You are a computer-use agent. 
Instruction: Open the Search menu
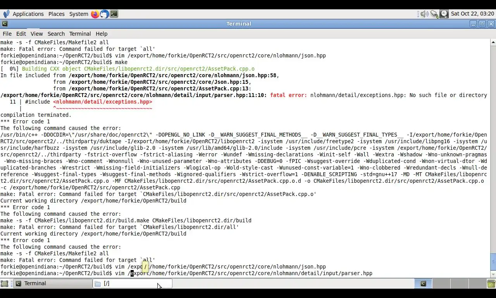[56, 34]
